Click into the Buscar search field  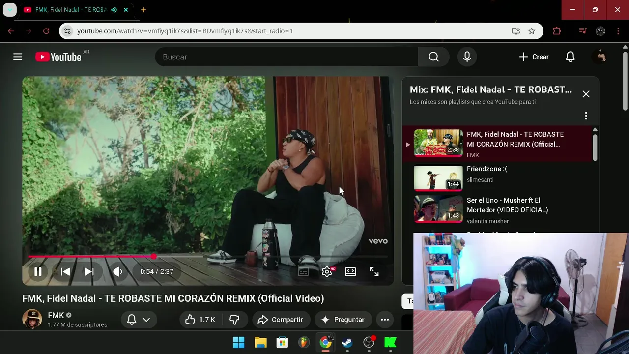286,57
